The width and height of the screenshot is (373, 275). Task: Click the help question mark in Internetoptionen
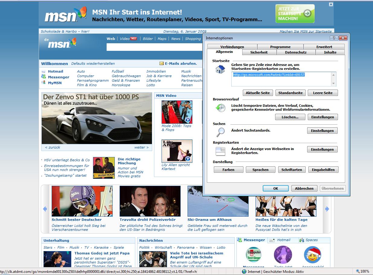[334, 38]
